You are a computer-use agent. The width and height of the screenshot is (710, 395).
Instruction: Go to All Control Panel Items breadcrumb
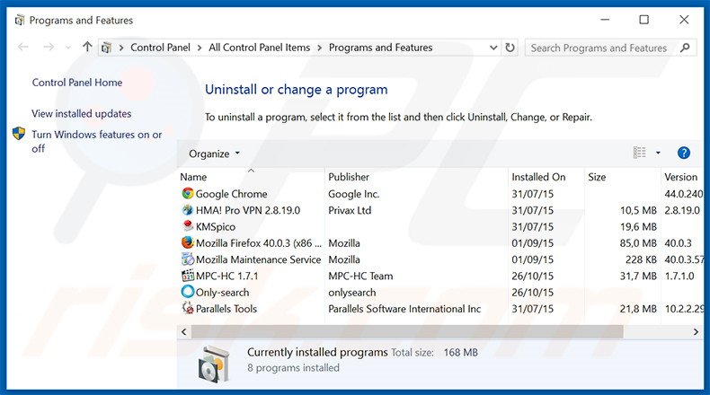[260, 48]
